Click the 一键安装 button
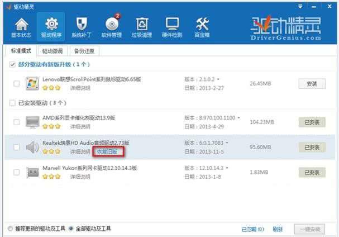 (309, 229)
